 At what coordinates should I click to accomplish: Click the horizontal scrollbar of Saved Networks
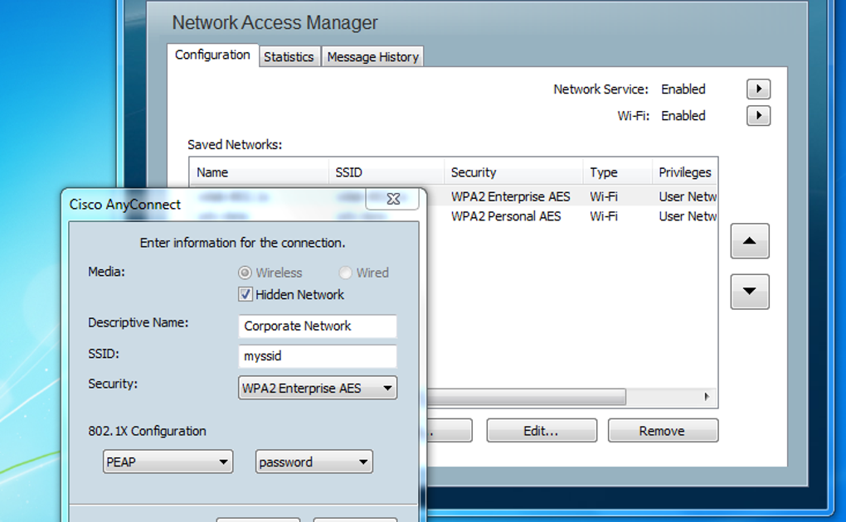(x=526, y=398)
